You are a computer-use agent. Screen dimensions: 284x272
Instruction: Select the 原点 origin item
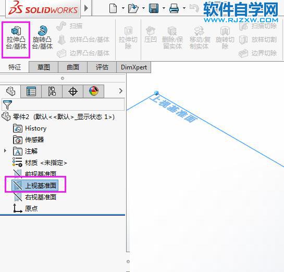pos(26,208)
